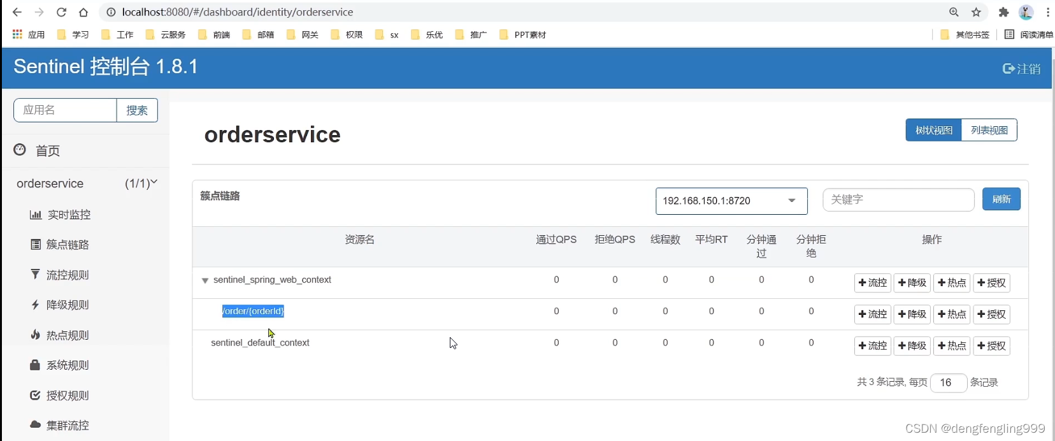Click the cluster link list icon

click(36, 245)
